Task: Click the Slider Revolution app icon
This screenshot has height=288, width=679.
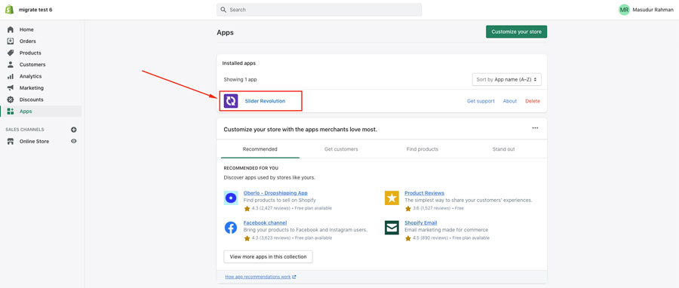Action: (x=231, y=101)
